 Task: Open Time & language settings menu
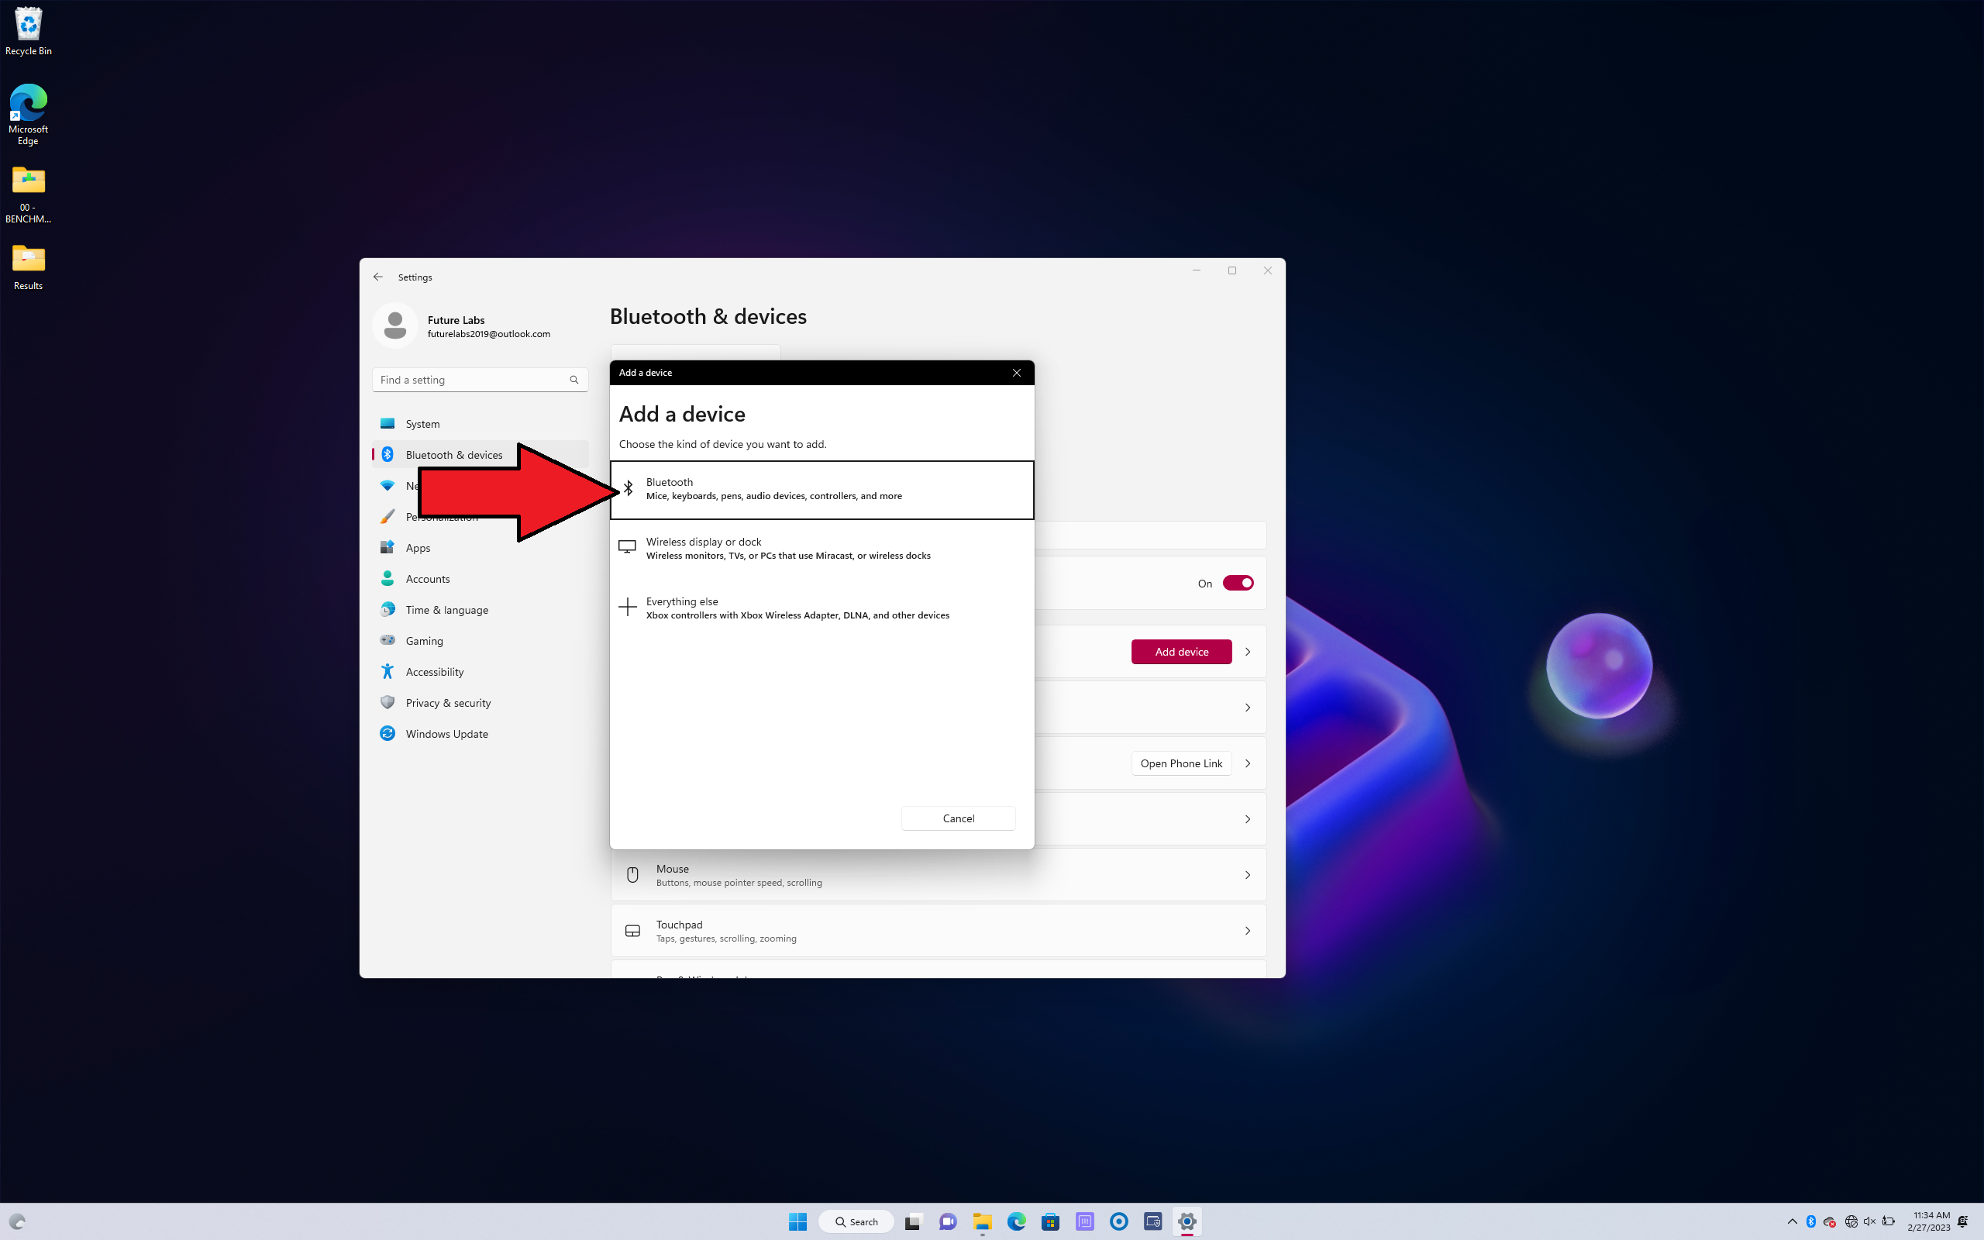pos(446,608)
